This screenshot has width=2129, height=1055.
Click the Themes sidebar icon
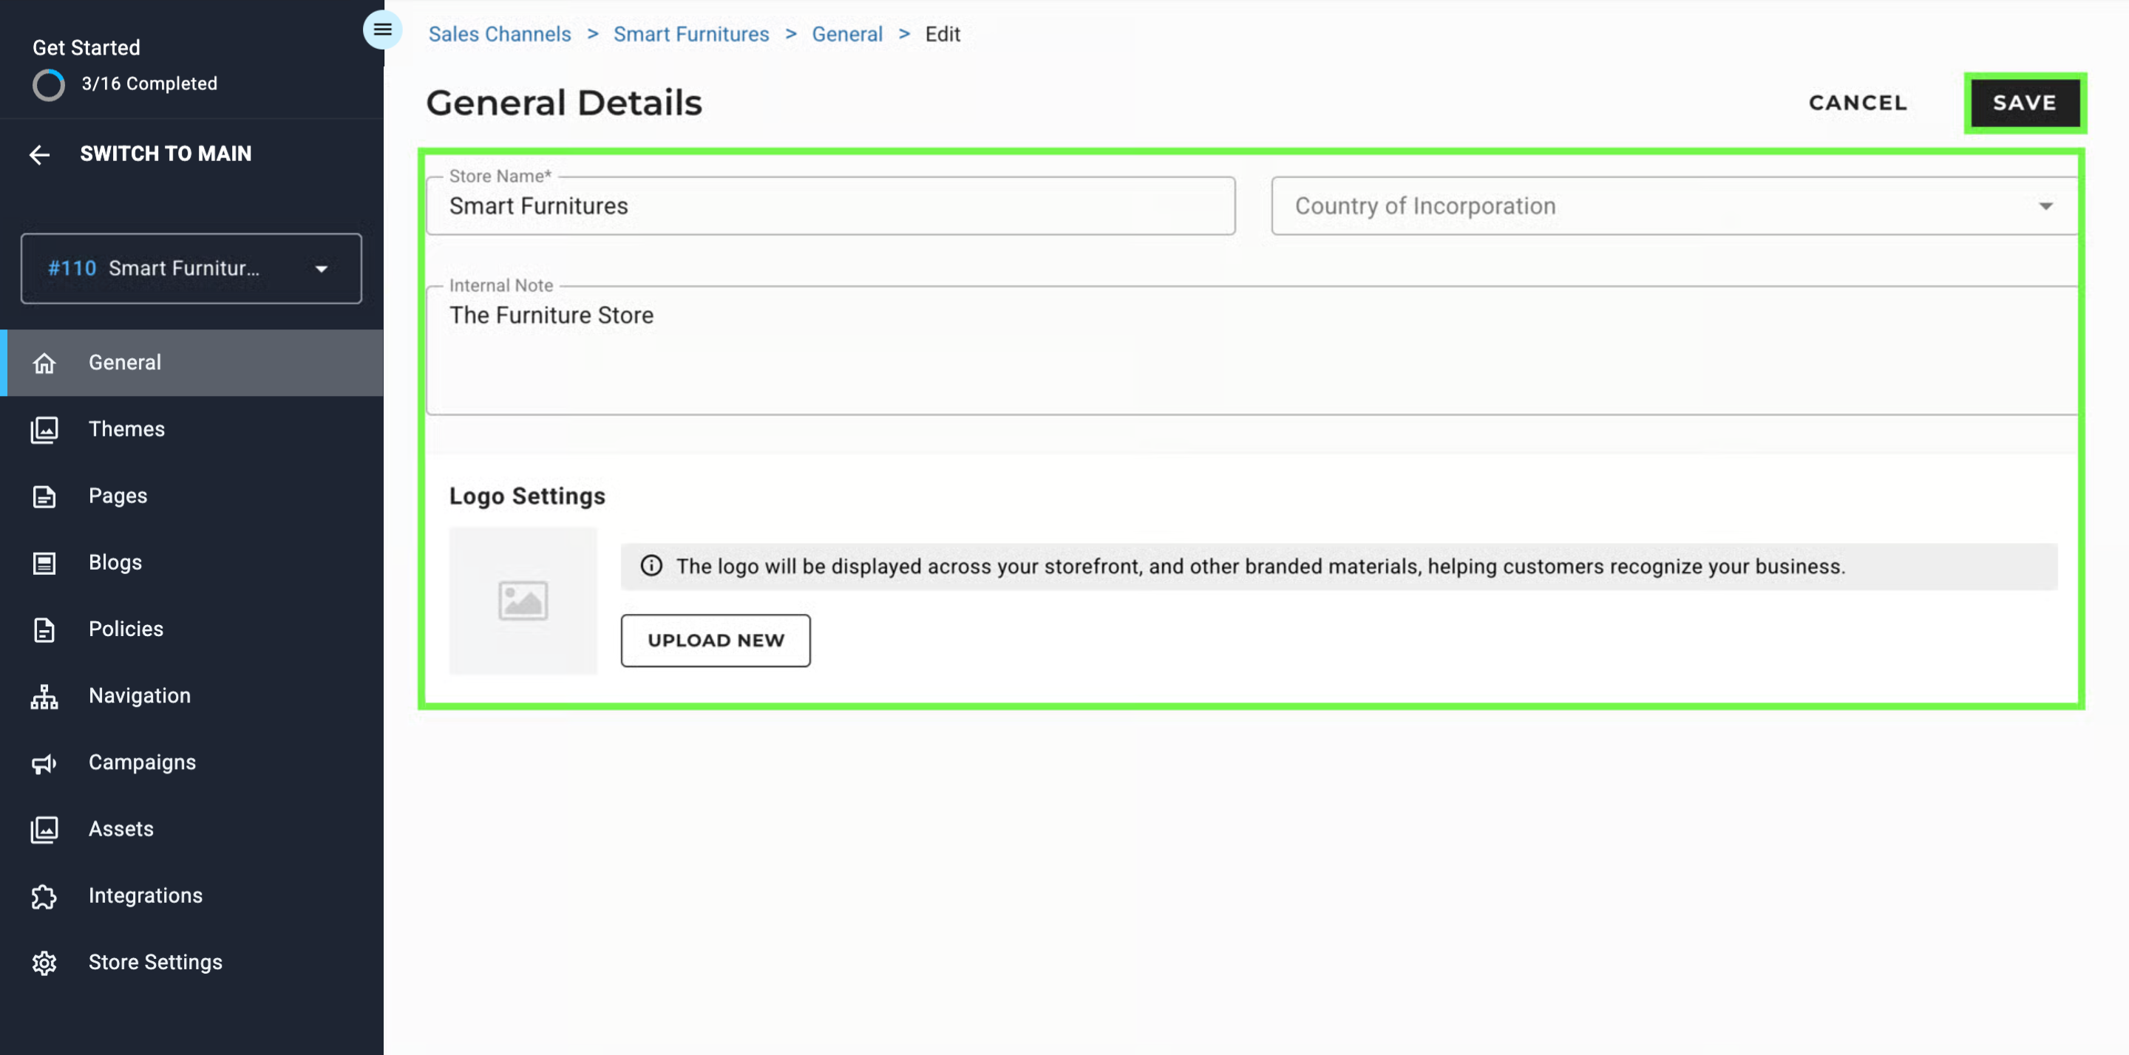tap(44, 429)
